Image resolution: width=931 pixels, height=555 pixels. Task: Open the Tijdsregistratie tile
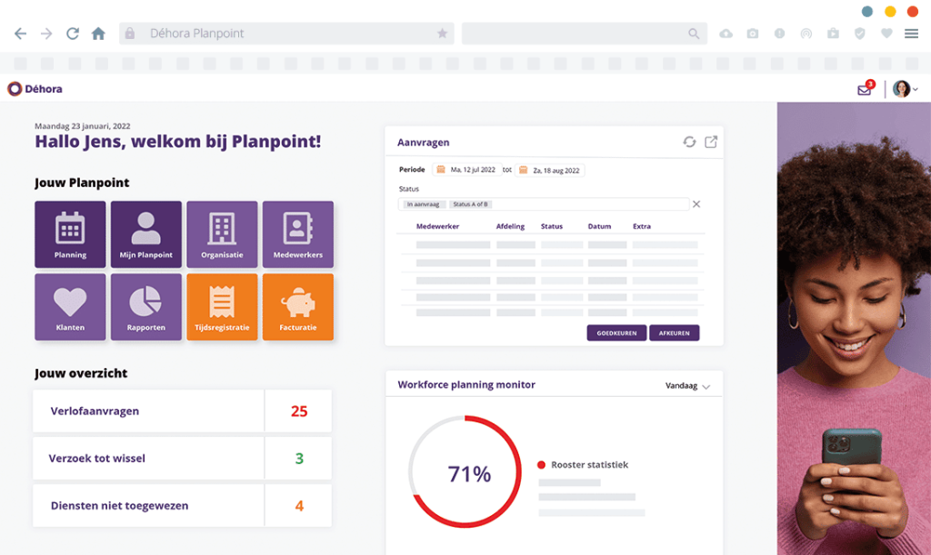click(222, 307)
